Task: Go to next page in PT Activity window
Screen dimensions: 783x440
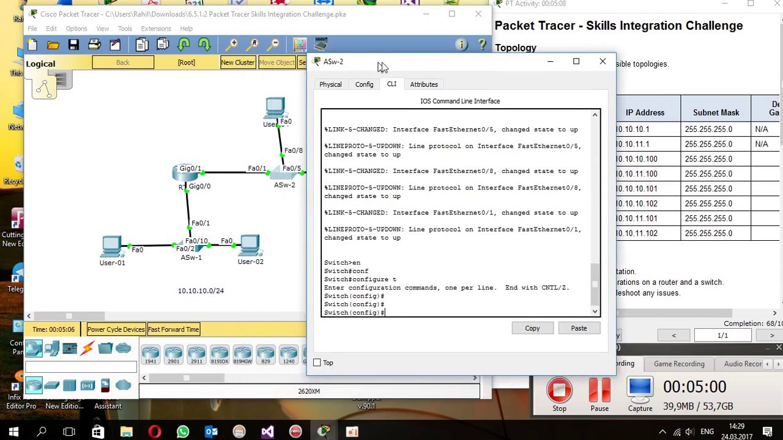Action: (x=771, y=335)
